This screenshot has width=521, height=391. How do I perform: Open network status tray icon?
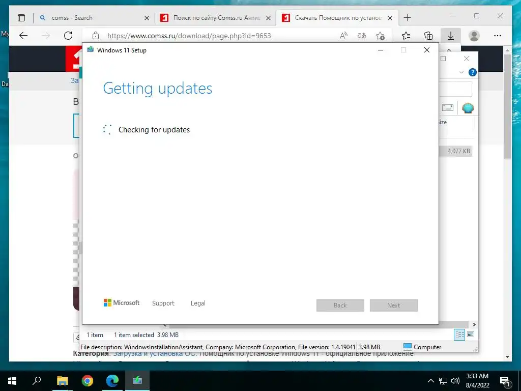click(x=443, y=381)
